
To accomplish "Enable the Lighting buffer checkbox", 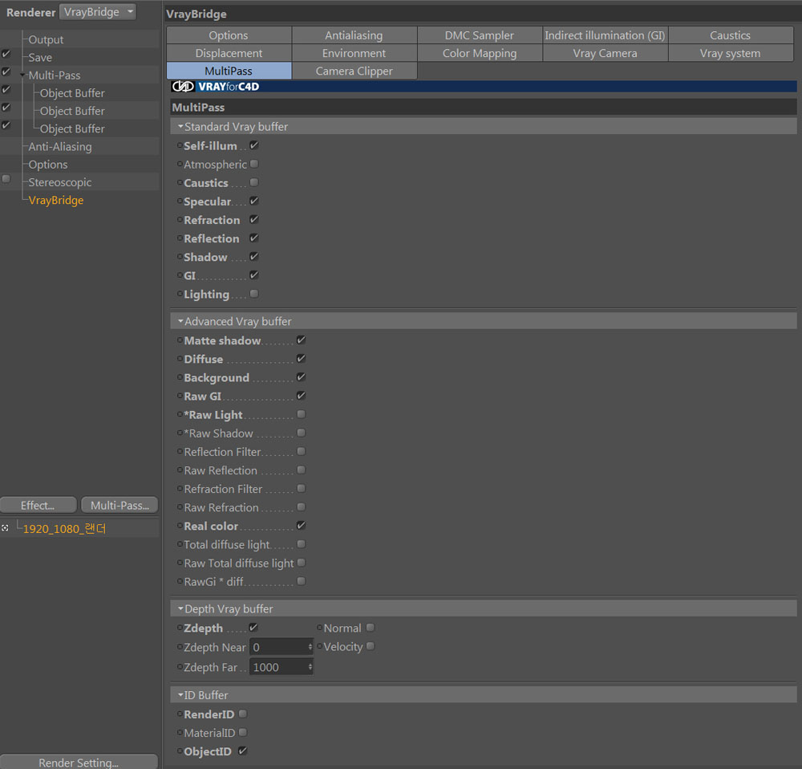I will coord(254,293).
